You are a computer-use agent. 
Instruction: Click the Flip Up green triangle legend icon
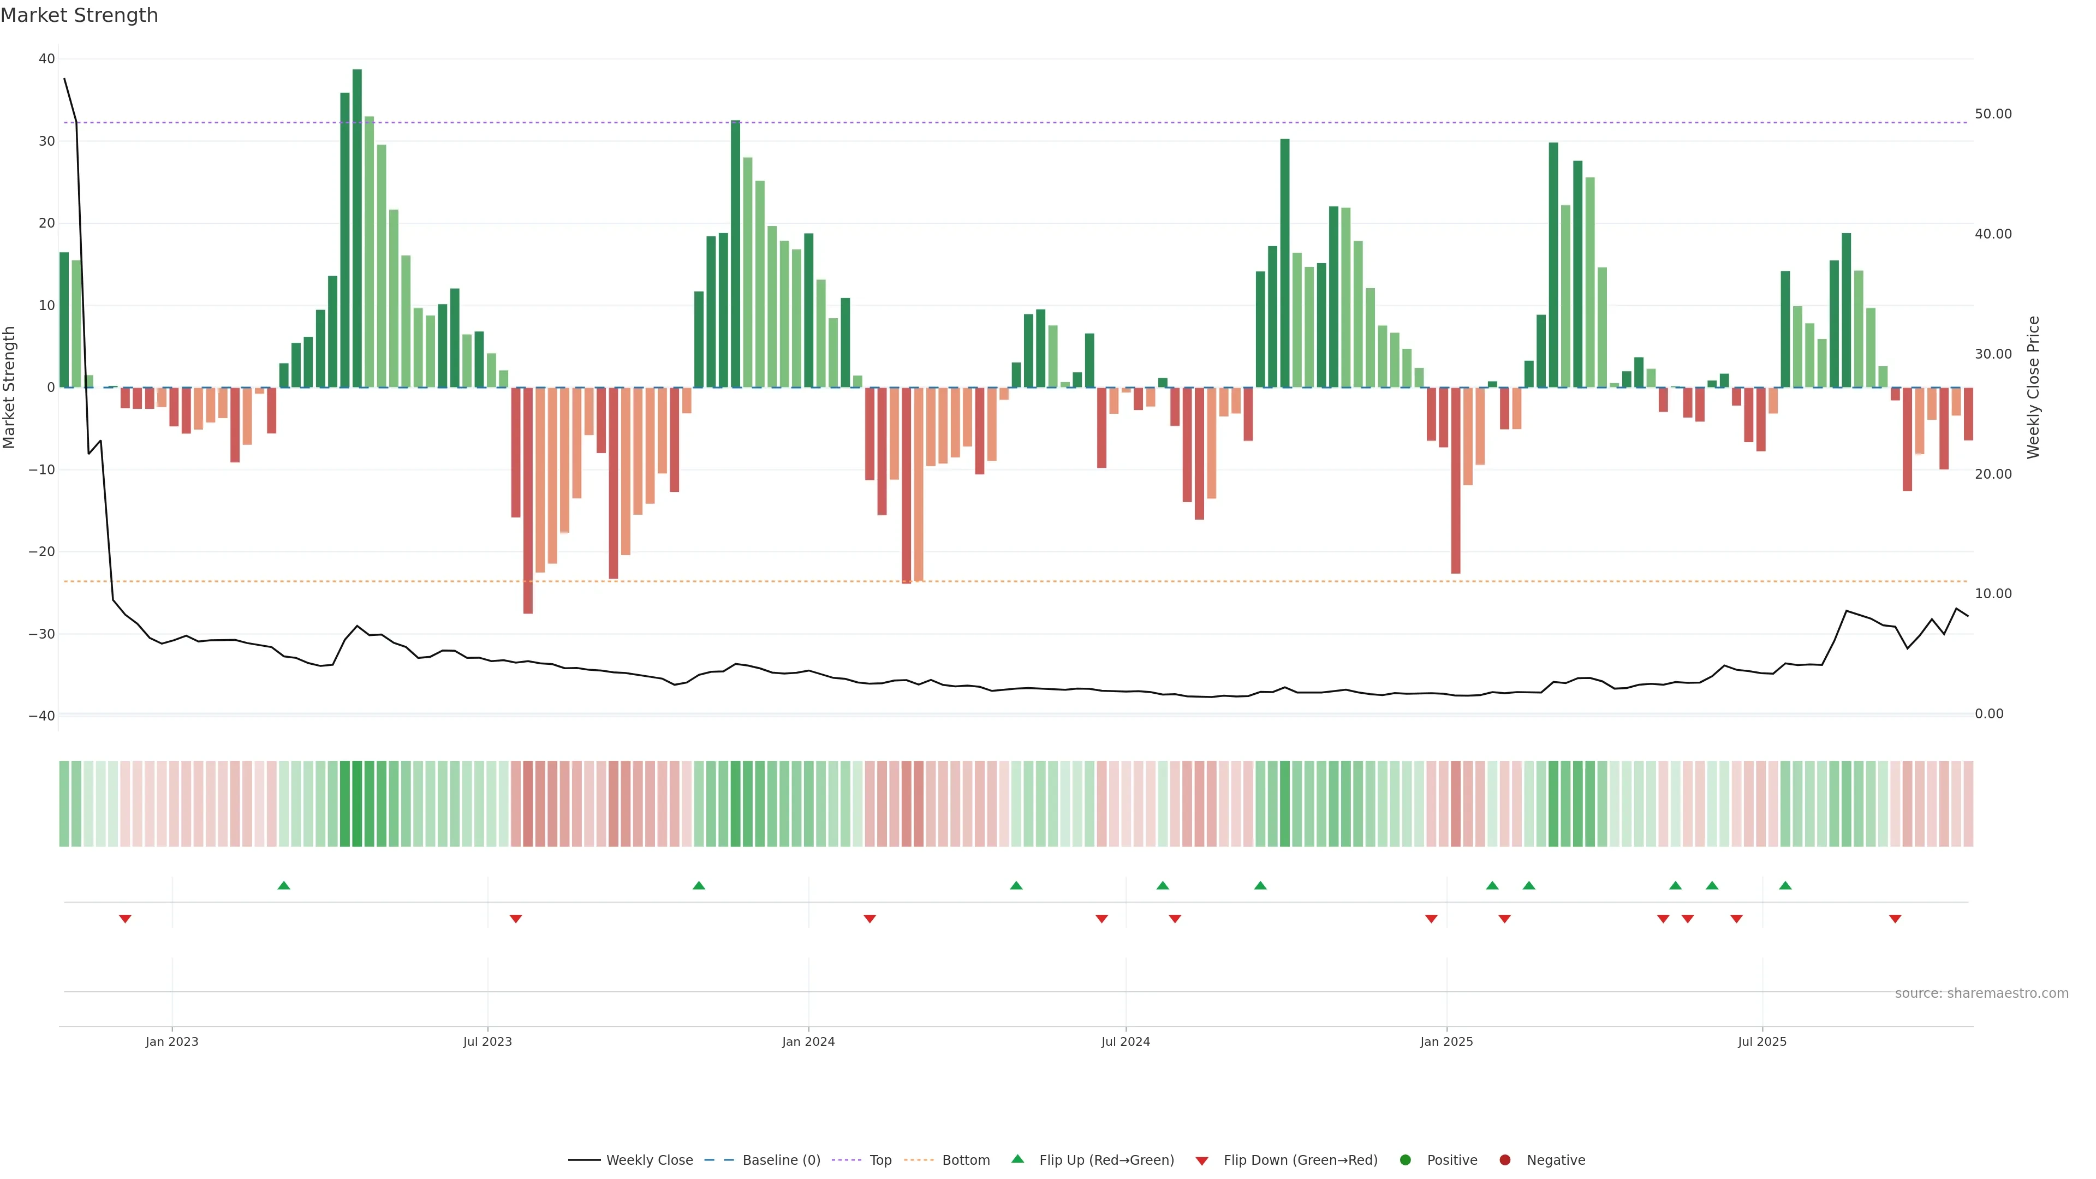coord(1017,1159)
